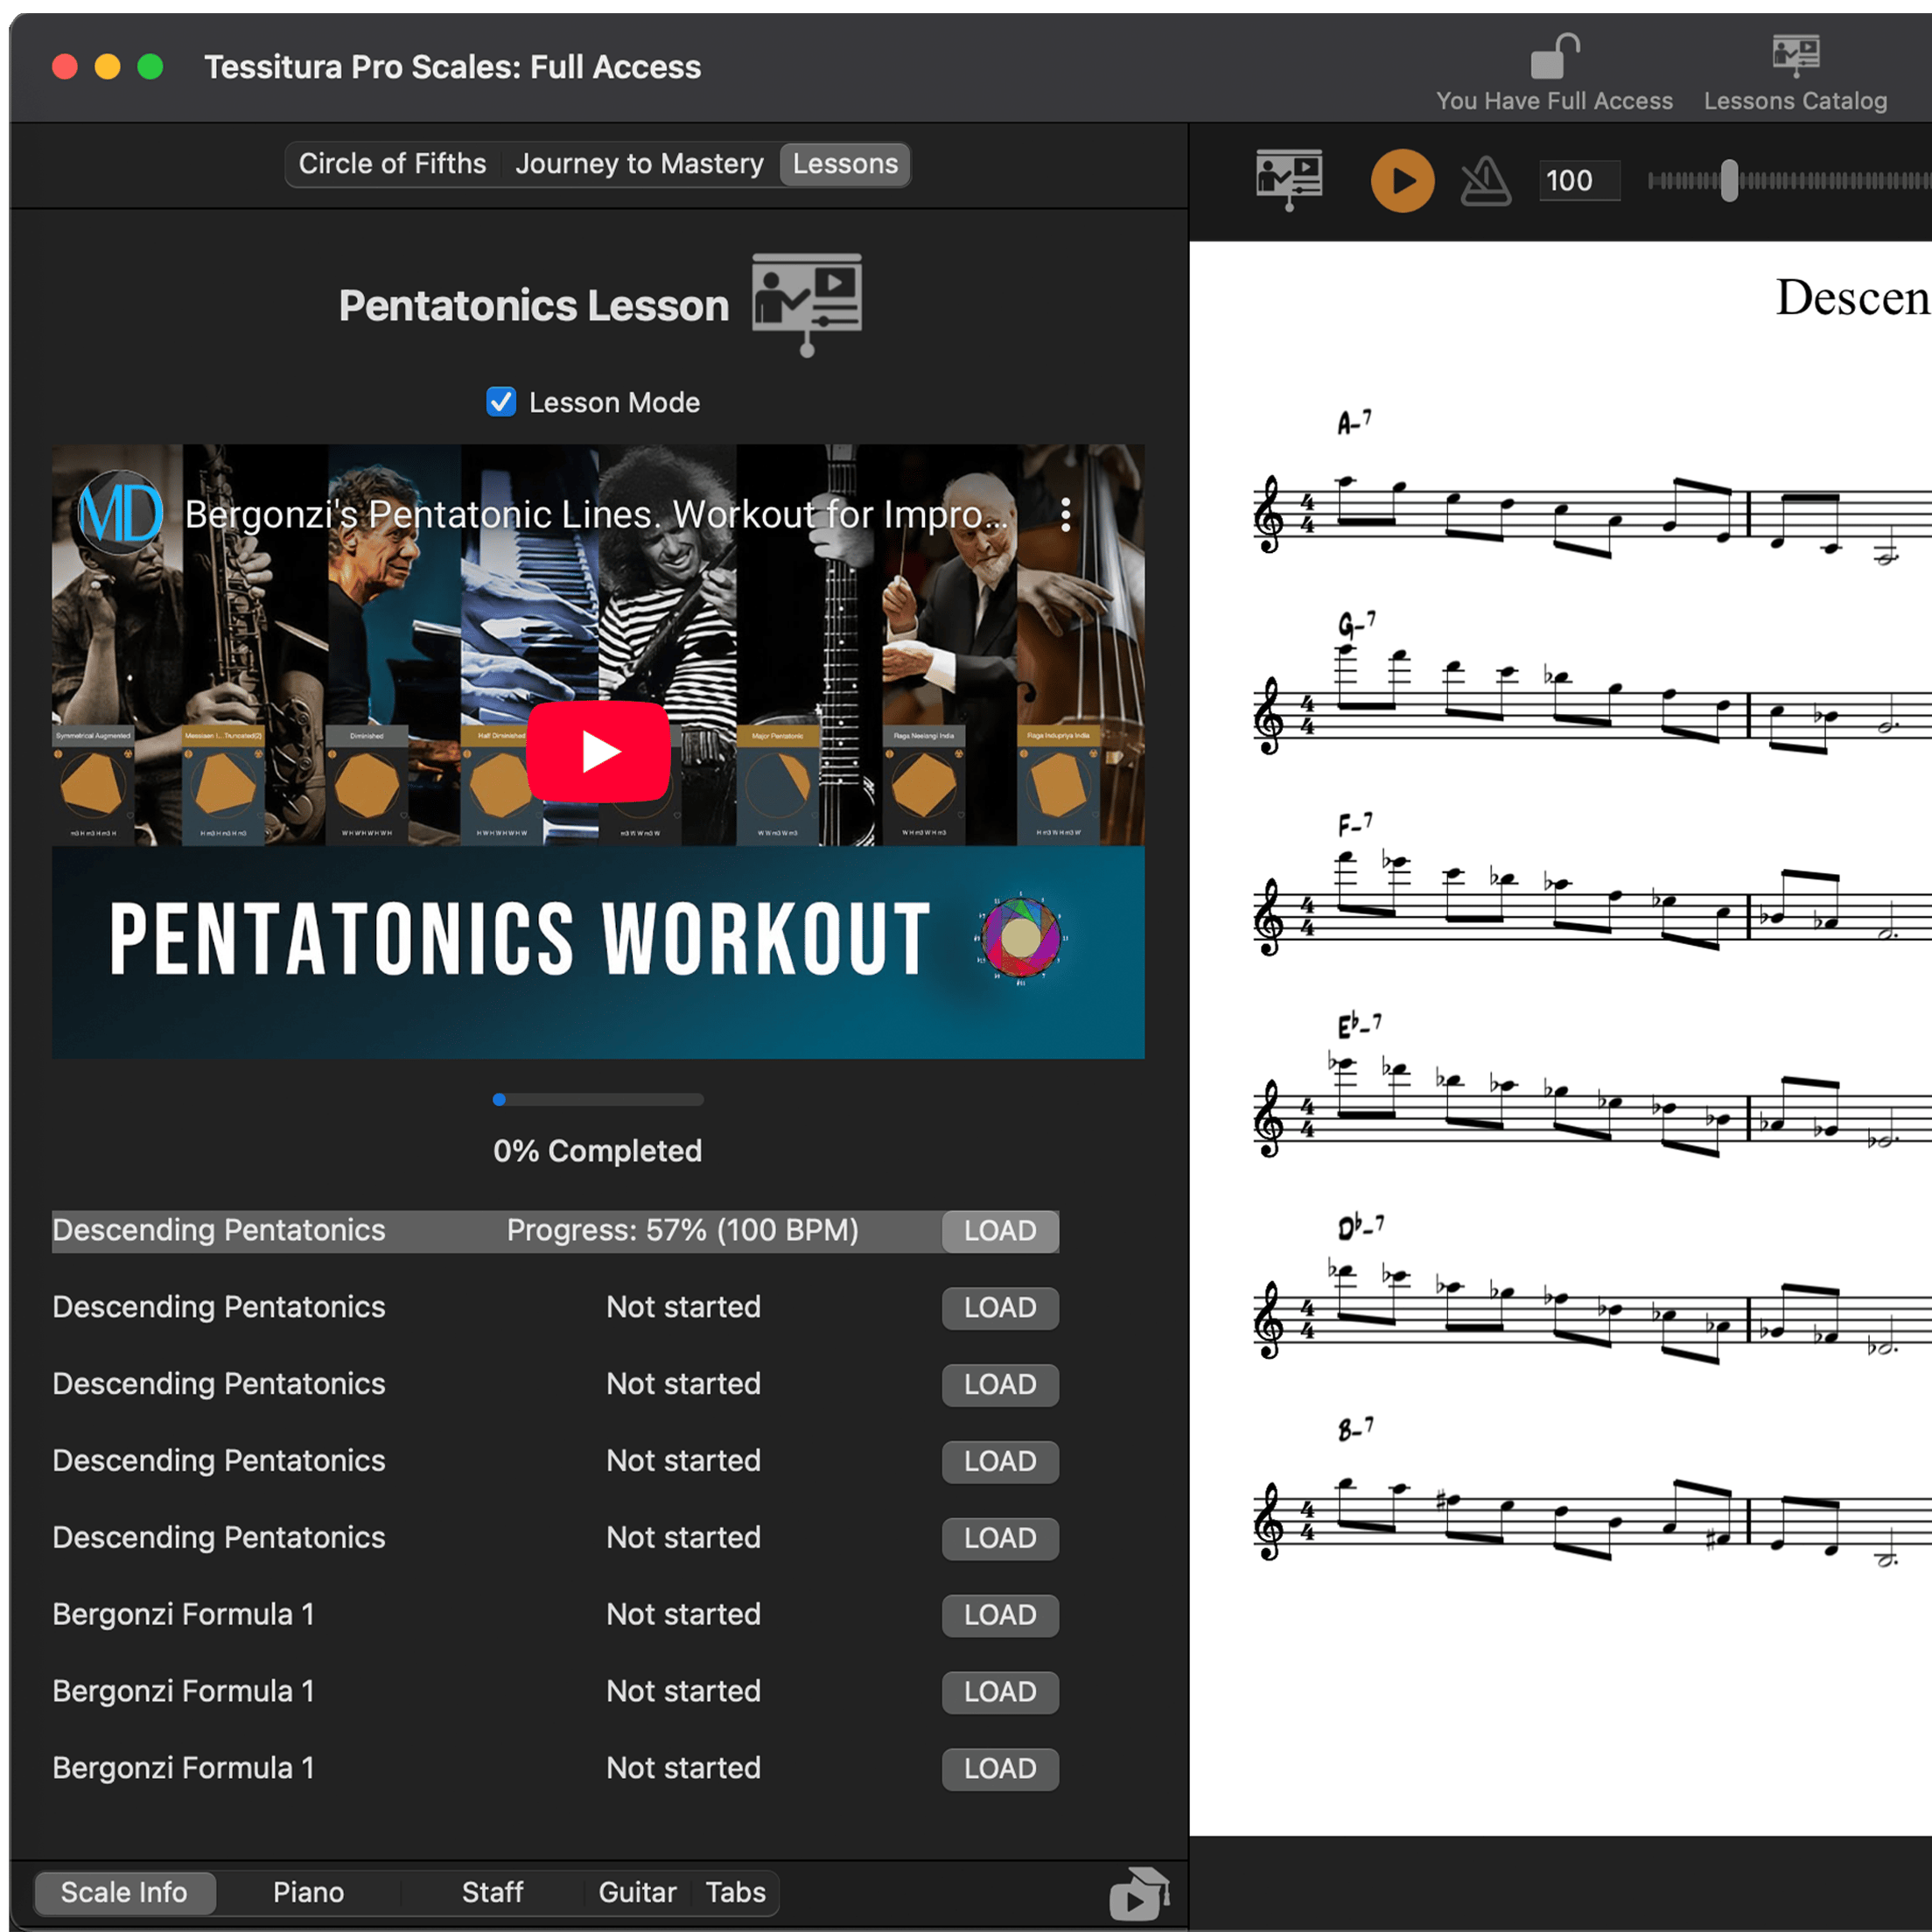Minimize the window with yellow button
Screen dimensions: 1932x1932
pyautogui.click(x=108, y=67)
